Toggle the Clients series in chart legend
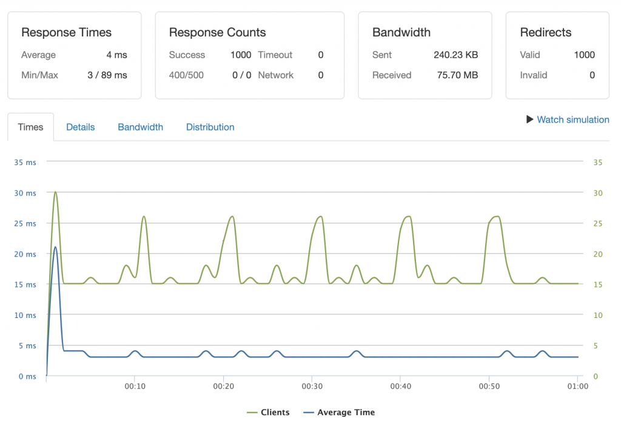The height and width of the screenshot is (426, 621). tap(268, 412)
